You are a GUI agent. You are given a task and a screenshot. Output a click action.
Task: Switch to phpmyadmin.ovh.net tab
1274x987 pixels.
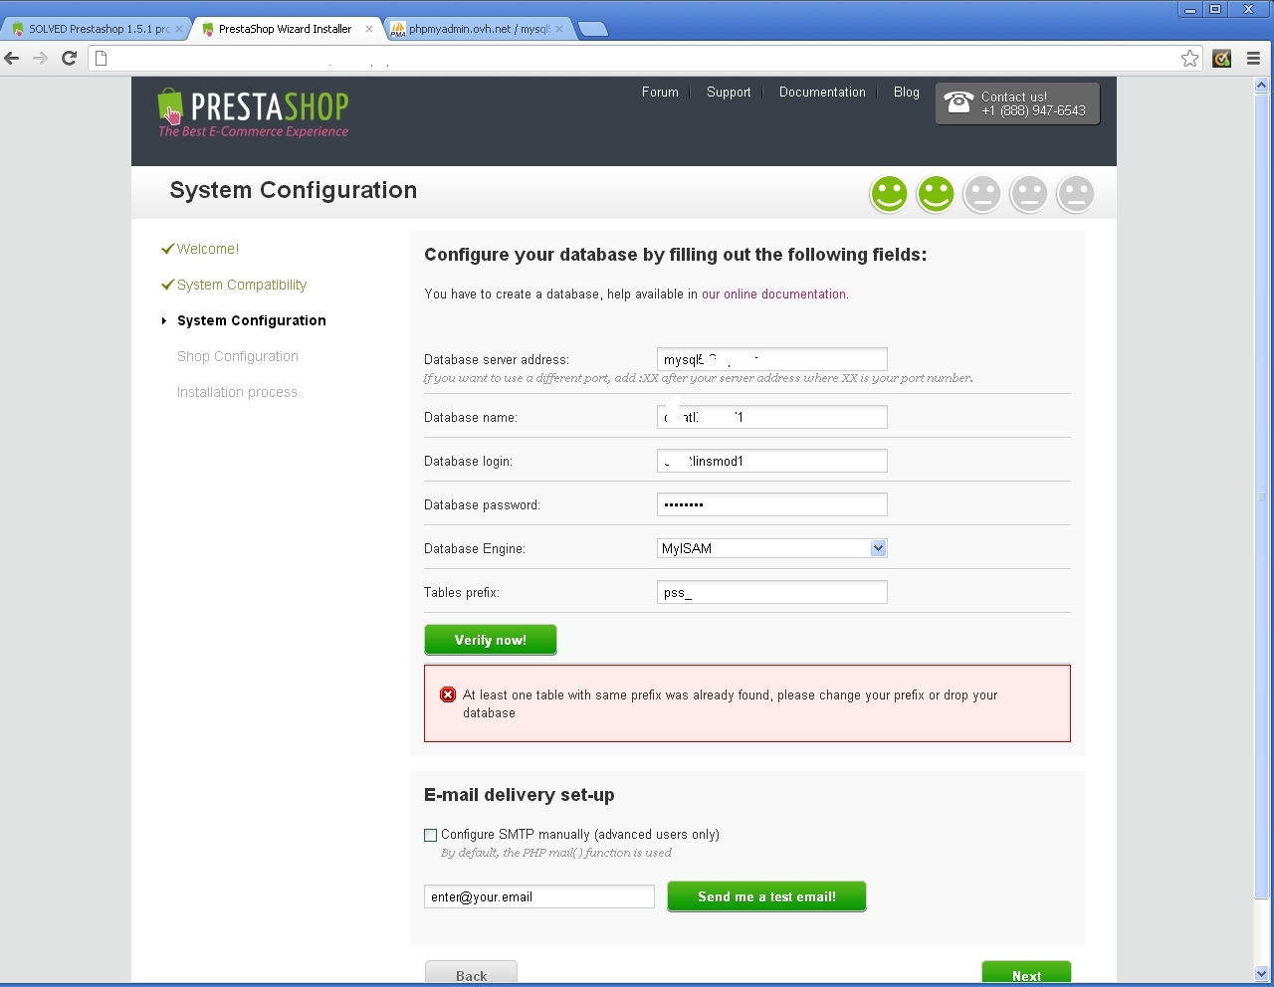[476, 29]
